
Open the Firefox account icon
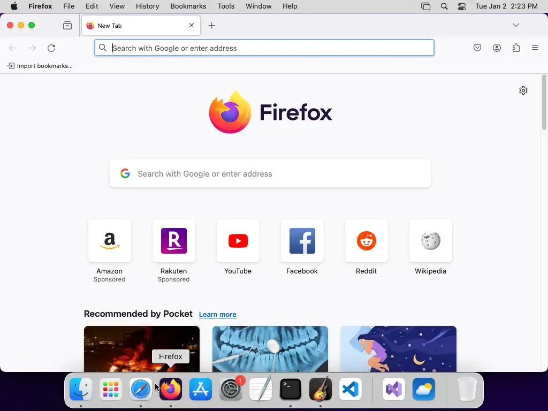click(497, 48)
